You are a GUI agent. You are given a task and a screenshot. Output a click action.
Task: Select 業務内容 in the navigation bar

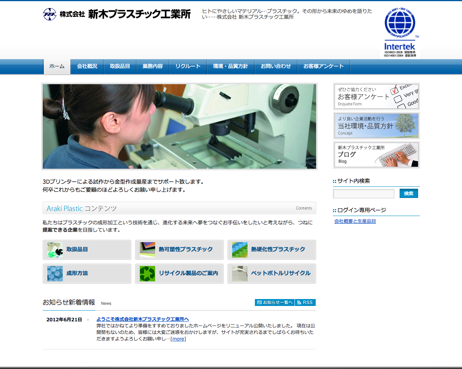[153, 66]
